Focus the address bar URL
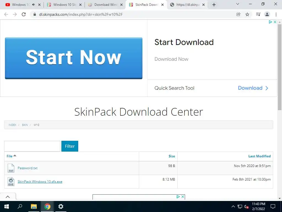 coord(81,14)
